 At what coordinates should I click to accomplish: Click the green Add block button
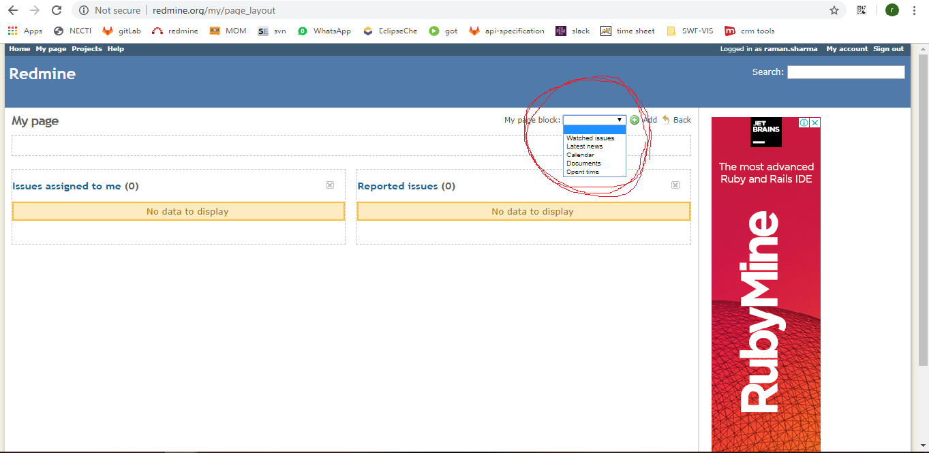(x=643, y=120)
